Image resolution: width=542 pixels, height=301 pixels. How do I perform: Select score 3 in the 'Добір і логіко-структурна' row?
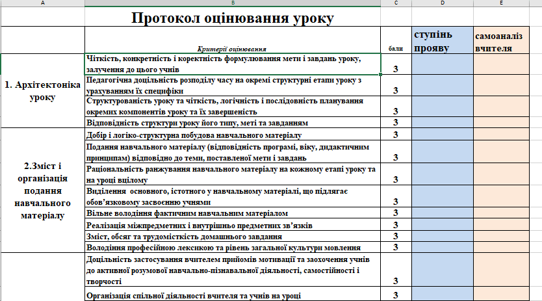[x=396, y=134]
